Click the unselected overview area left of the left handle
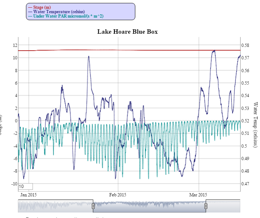This screenshot has height=218, width=260. 55,206
